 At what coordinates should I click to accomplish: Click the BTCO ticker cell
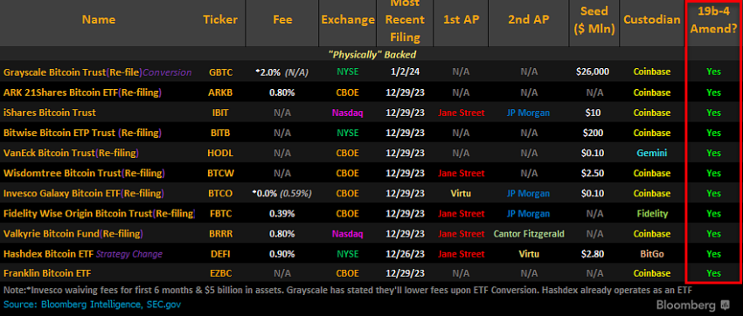coord(220,194)
